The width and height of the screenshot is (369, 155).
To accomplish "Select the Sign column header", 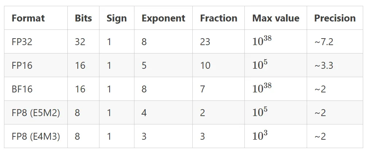I will (117, 19).
